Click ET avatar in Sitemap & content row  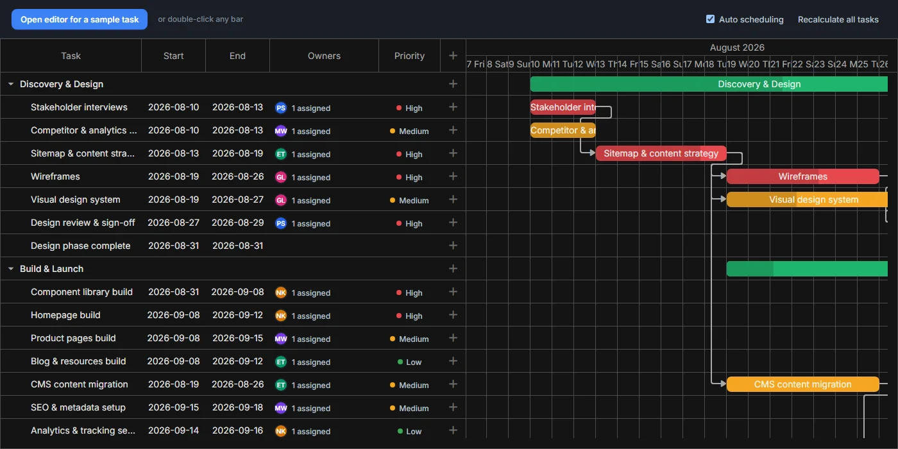click(281, 154)
